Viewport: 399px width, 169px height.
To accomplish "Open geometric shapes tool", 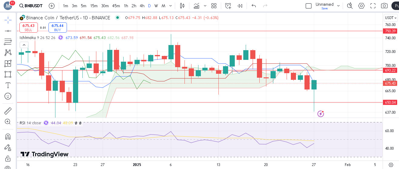I will pos(8,74).
